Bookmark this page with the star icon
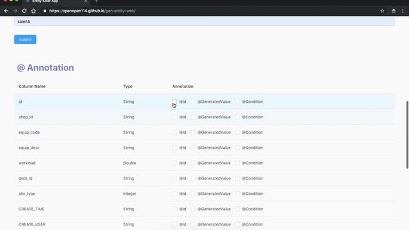This screenshot has width=409, height=230. tap(382, 11)
